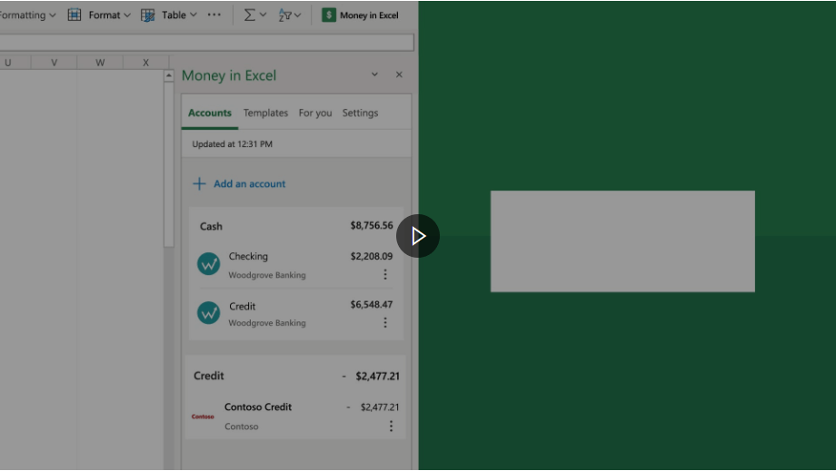Viewport: 836px width, 471px height.
Task: Switch to the Accounts tab
Action: click(x=210, y=113)
